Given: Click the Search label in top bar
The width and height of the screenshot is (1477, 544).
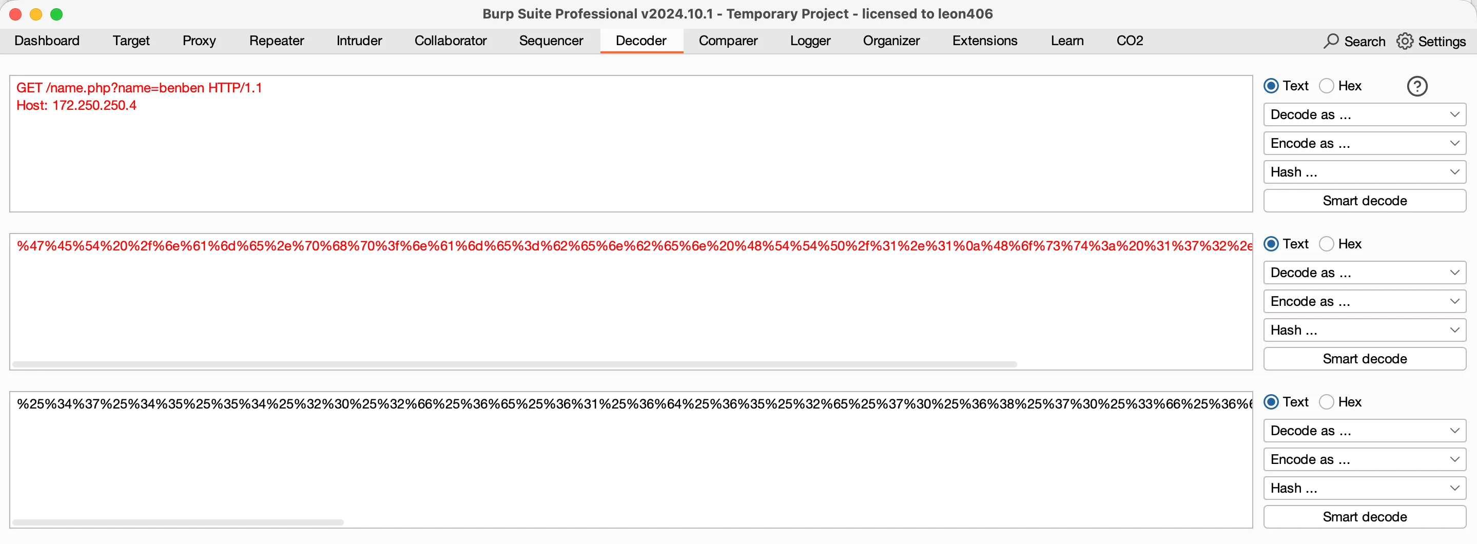Looking at the screenshot, I should pos(1365,41).
